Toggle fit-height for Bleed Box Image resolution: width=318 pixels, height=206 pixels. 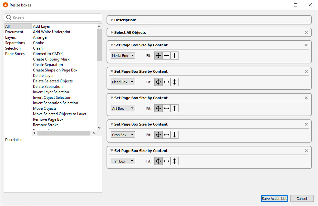174,82
